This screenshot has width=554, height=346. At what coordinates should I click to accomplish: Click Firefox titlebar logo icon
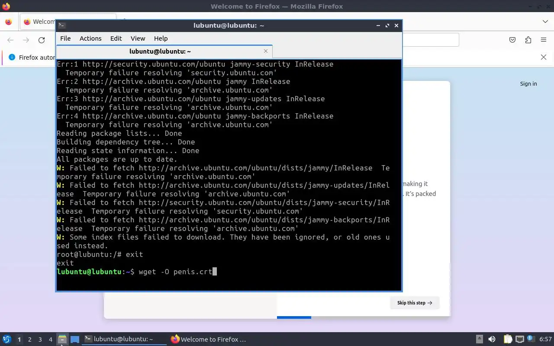click(6, 6)
